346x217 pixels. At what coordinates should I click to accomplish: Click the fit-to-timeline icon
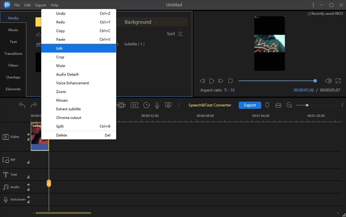[x=278, y=105]
